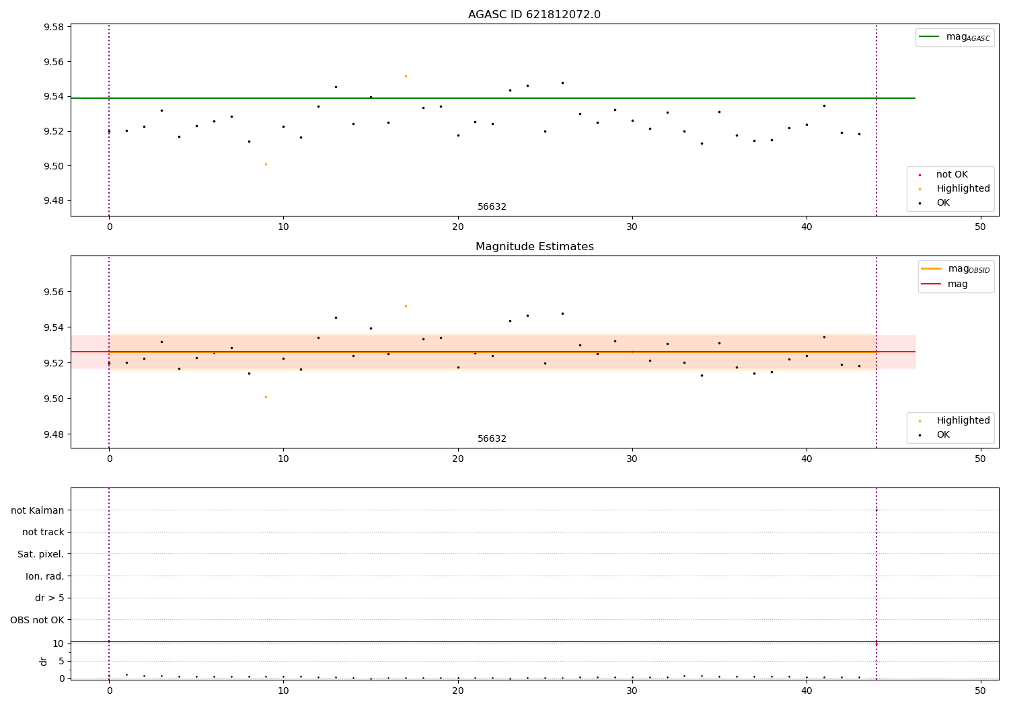This screenshot has width=1009, height=706.
Task: Click '30' x-tick label of Magnitude Estimates plot
Action: [632, 459]
